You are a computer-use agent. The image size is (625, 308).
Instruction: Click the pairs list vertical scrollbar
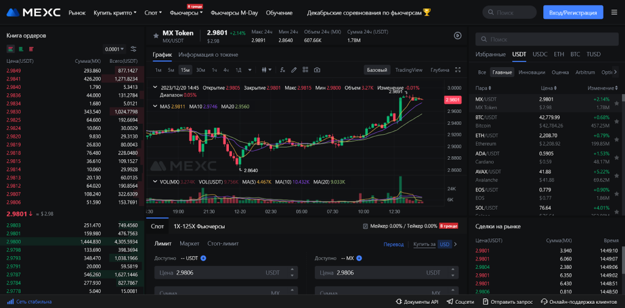(623, 98)
